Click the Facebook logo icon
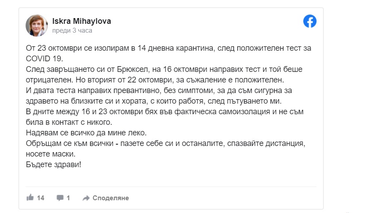Screen dimensions: 378x213 tap(309, 22)
